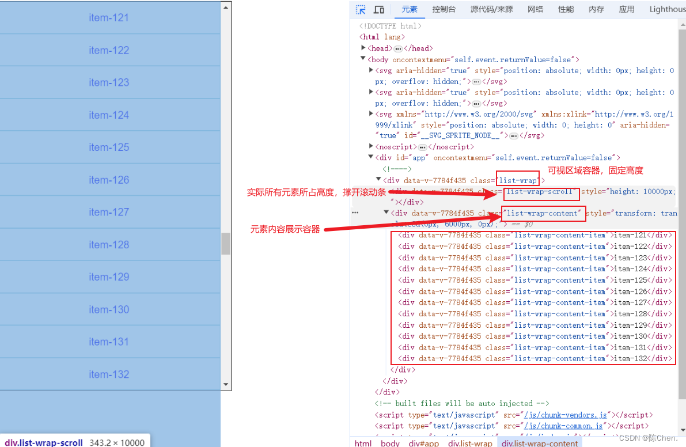Viewport: 686px width, 447px height.
Task: Click the ellipsis badge in head node
Action: click(398, 48)
